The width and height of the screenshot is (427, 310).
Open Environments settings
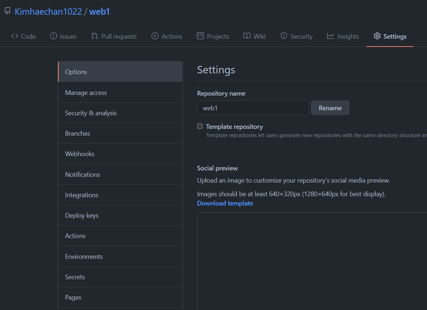pyautogui.click(x=120, y=257)
